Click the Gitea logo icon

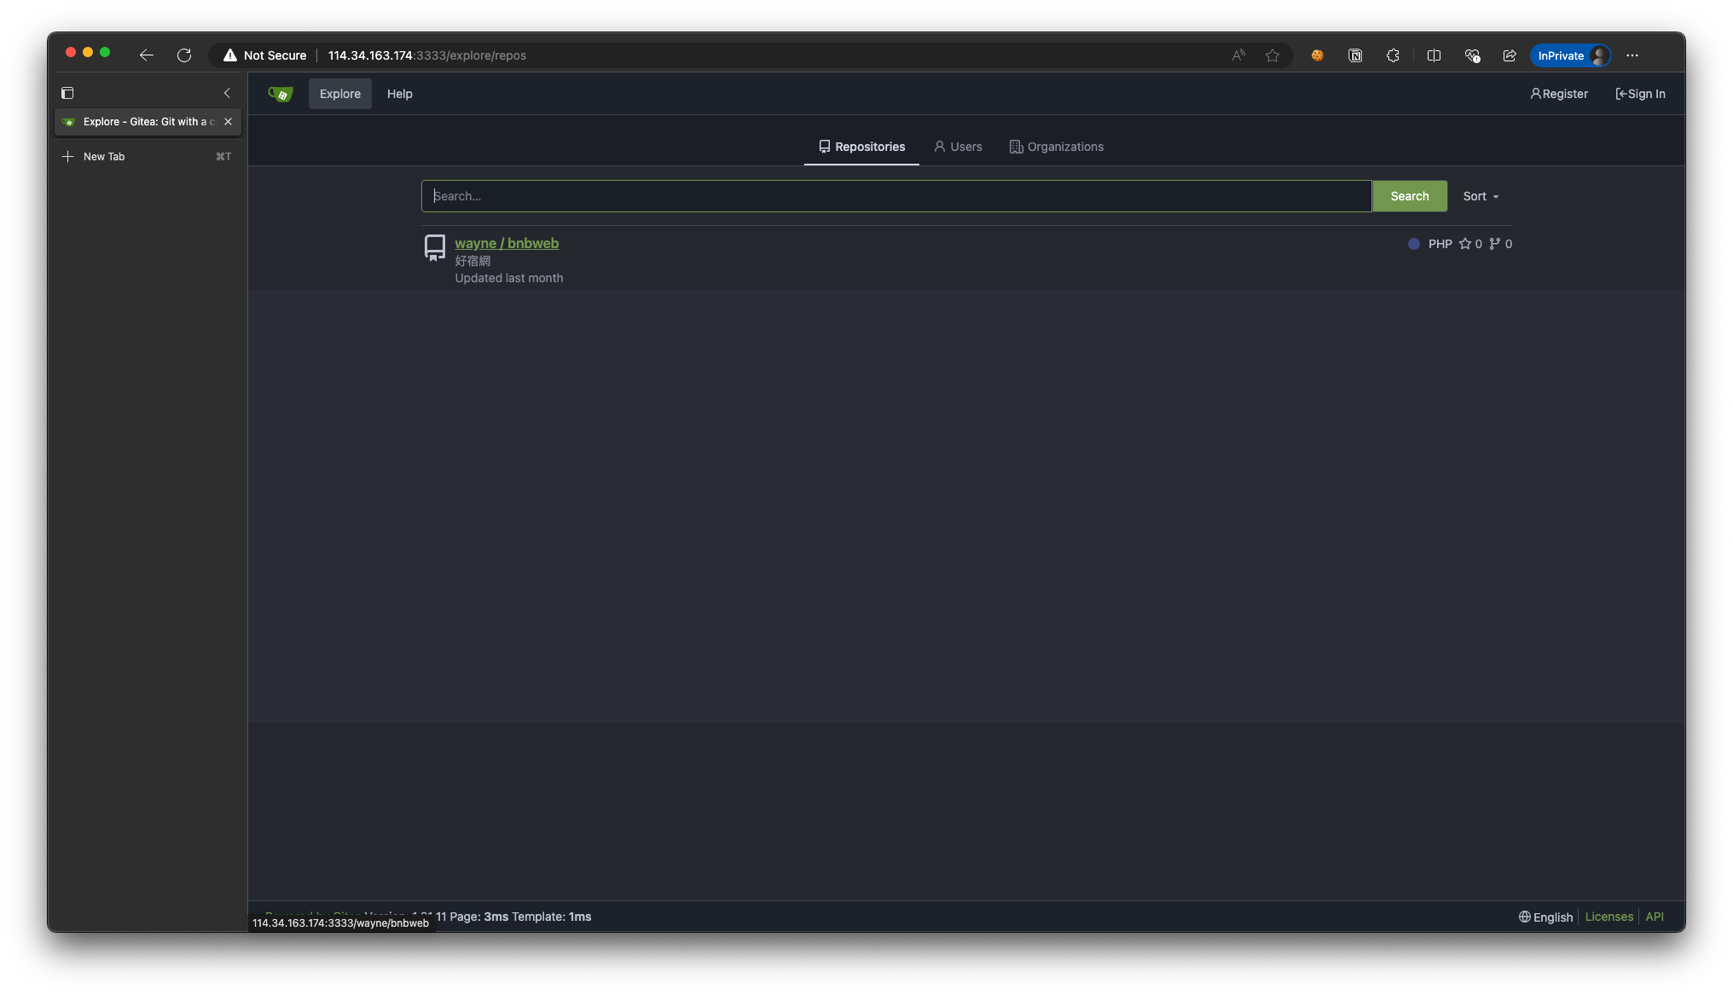281,94
